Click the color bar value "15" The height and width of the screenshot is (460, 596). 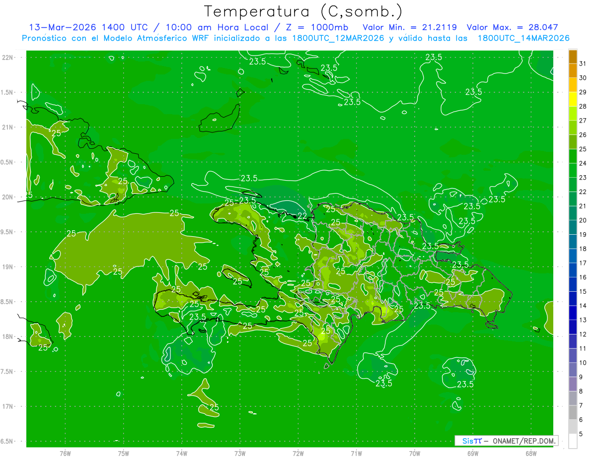point(583,291)
